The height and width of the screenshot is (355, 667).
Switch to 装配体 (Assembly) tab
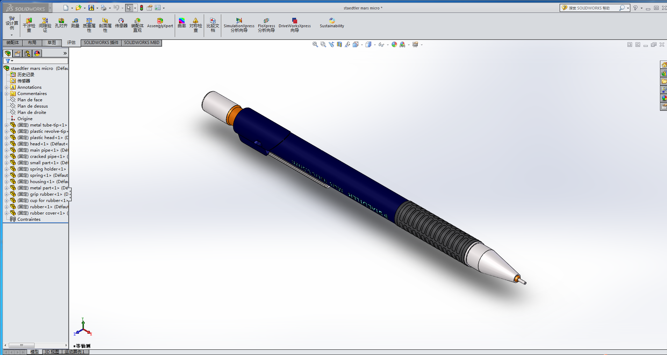[13, 43]
